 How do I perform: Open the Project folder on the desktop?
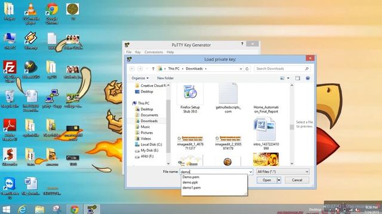[10, 12]
